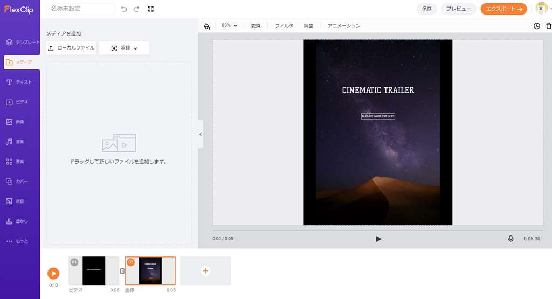The height and width of the screenshot is (299, 552).
Task: Open the user avatar account menu
Action: (x=541, y=9)
